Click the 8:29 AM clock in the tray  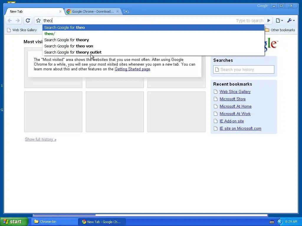[x=291, y=222]
